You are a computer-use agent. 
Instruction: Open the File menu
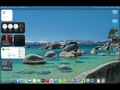click(x=9, y=7)
